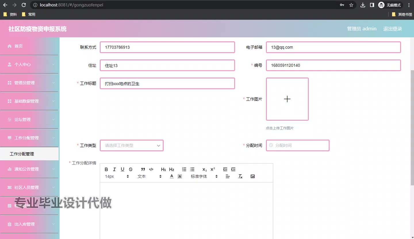Upload a work image via plus box
The width and height of the screenshot is (414, 239).
coord(287,99)
